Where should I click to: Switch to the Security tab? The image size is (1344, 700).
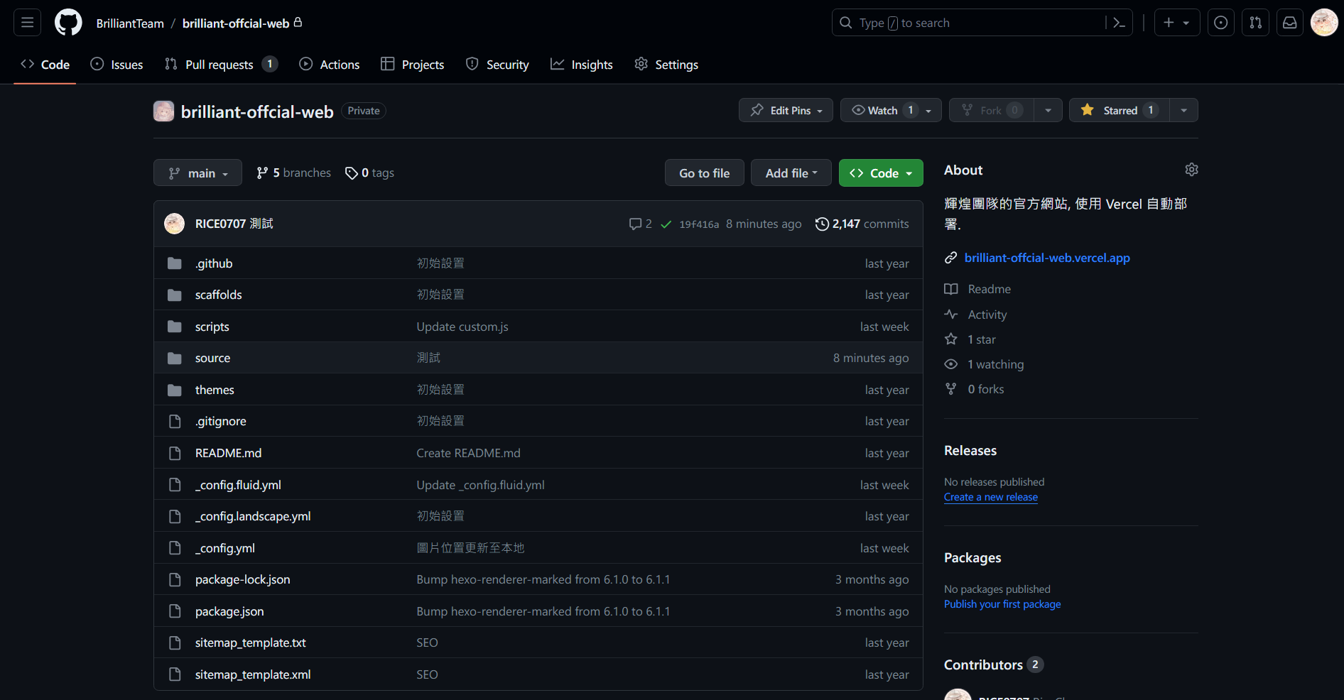pyautogui.click(x=497, y=65)
